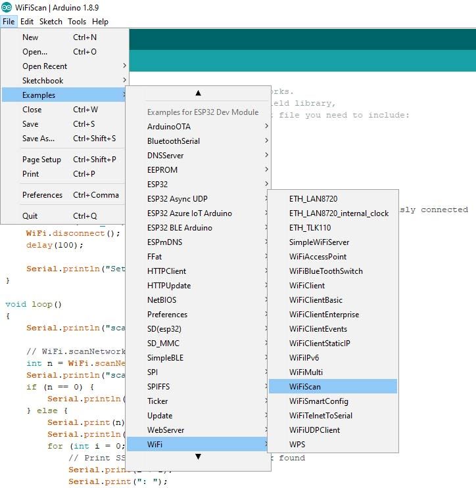Choose Quit in the File menu
This screenshot has height=488, width=476.
tap(64, 215)
